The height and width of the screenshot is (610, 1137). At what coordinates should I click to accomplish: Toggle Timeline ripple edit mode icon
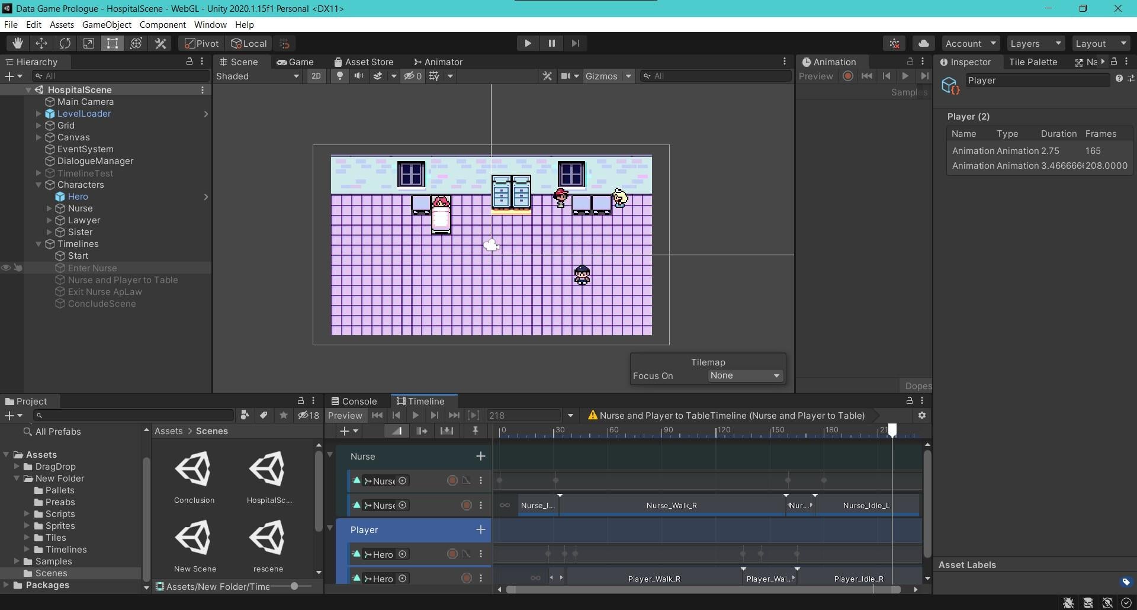pos(422,431)
